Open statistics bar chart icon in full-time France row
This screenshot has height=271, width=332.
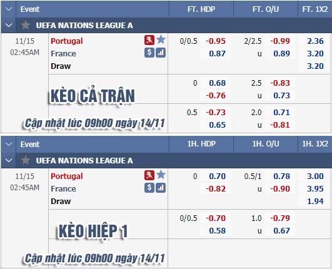(161, 53)
